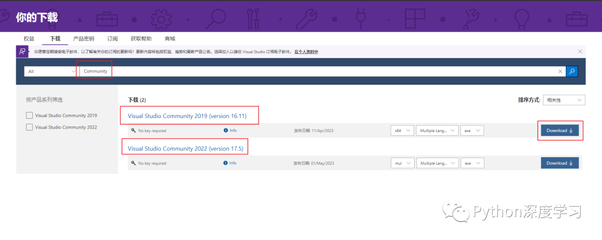The height and width of the screenshot is (240, 602).
Task: Open the sort order dropdown
Action: [x=564, y=100]
